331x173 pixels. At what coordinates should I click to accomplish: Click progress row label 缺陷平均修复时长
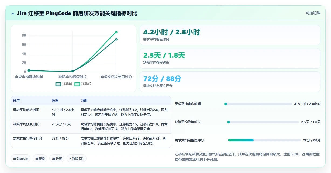click(x=188, y=122)
